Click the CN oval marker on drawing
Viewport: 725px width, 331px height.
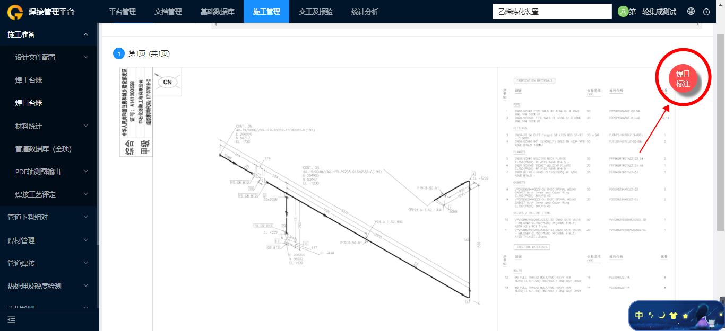(167, 82)
